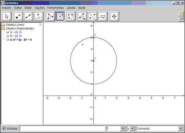Select the Slider a=2 tool

[x=103, y=16]
